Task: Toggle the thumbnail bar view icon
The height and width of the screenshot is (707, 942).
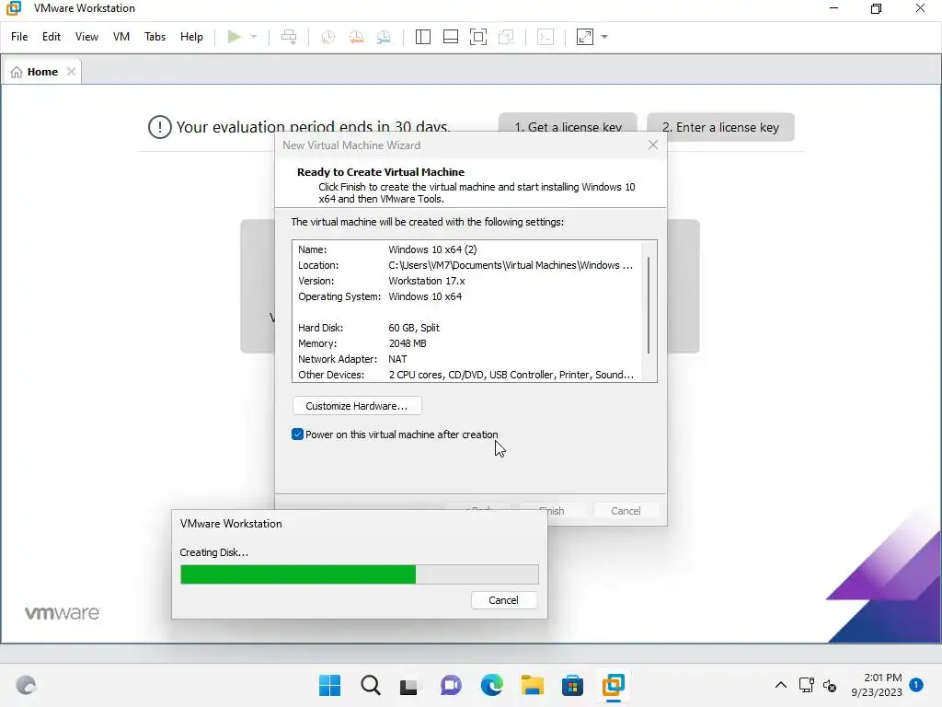Action: (x=451, y=37)
